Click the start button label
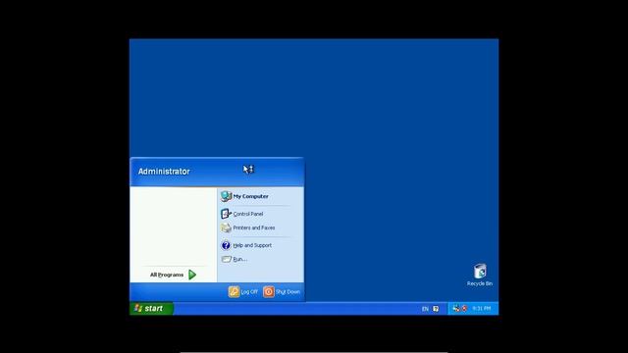 (x=154, y=308)
